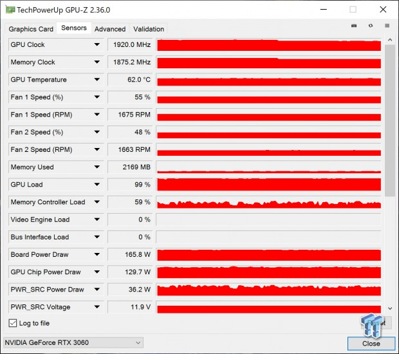Click the 165.8 W Board Power value
Image resolution: width=399 pixels, height=354 pixels.
(130, 254)
